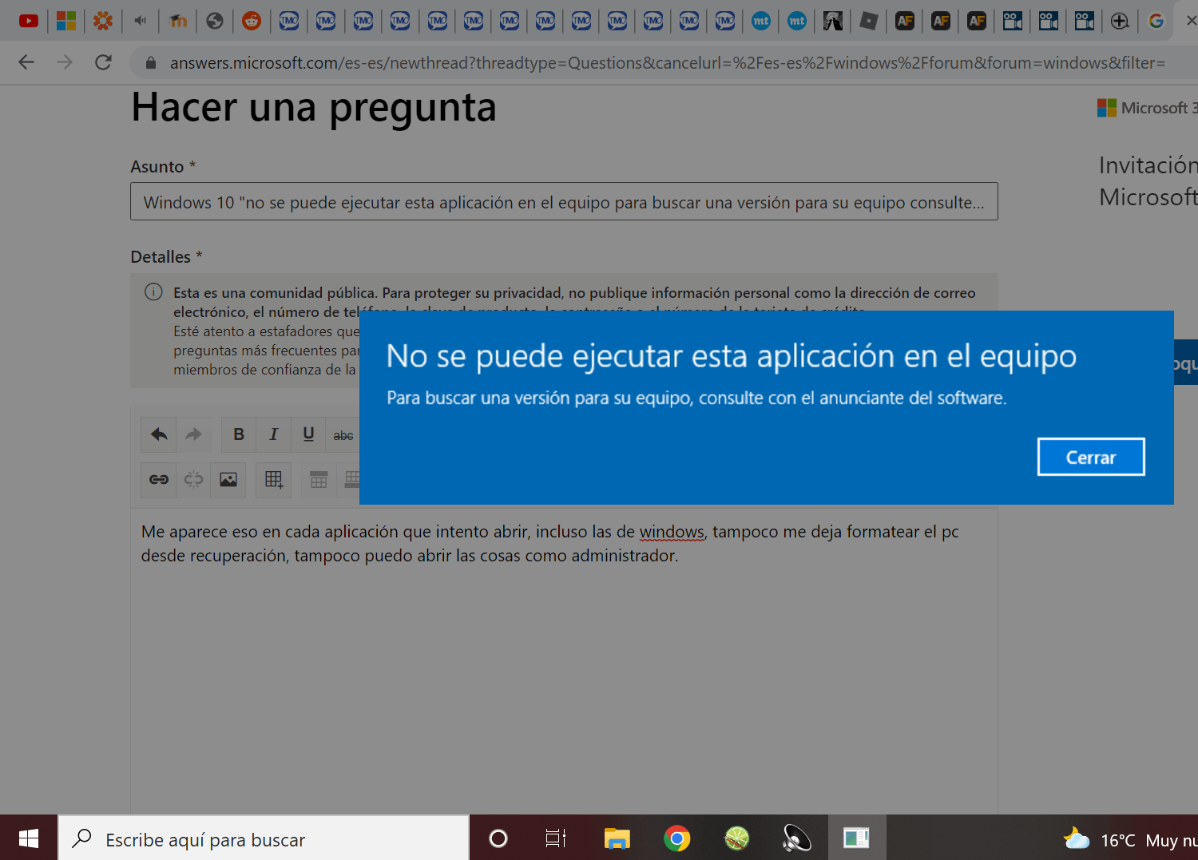Open the Microsoft 365 logo link on right

pos(1148,108)
